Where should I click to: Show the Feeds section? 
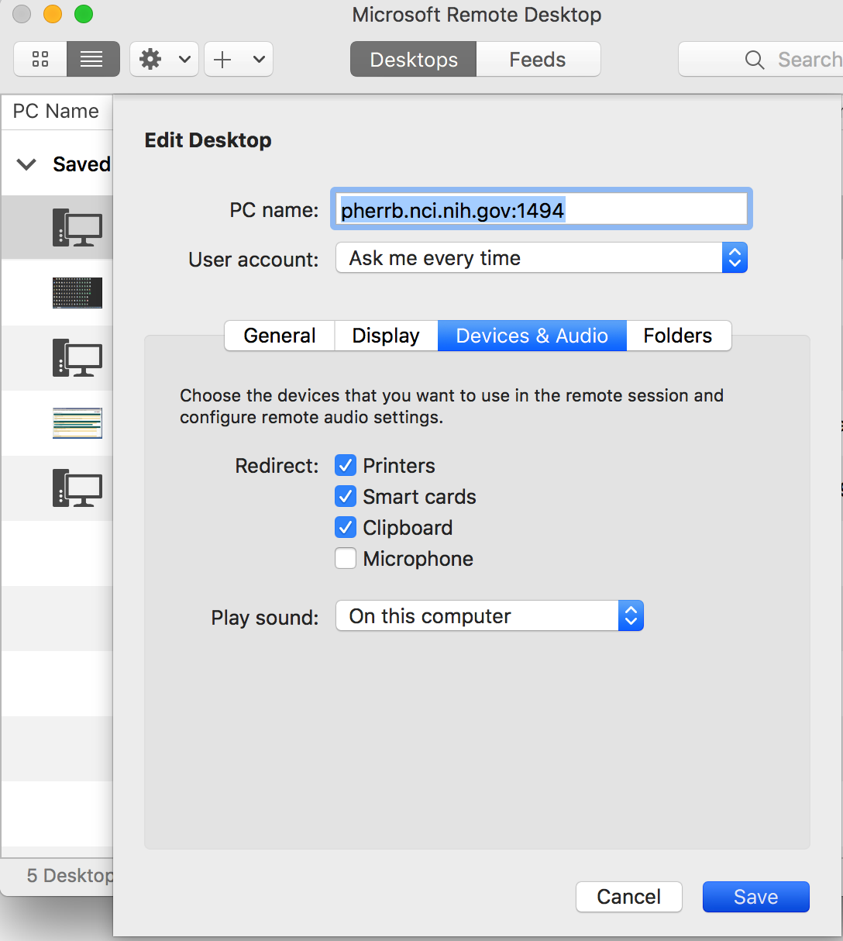[x=538, y=60]
